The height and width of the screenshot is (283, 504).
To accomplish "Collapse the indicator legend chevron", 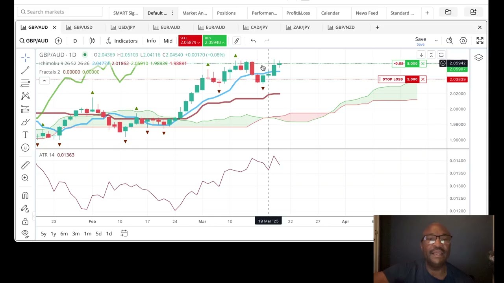I will [44, 81].
